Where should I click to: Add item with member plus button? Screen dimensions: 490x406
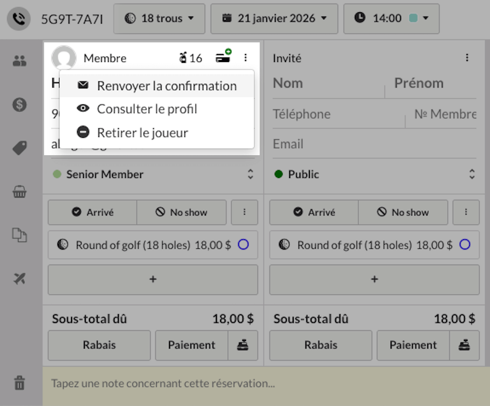point(153,280)
